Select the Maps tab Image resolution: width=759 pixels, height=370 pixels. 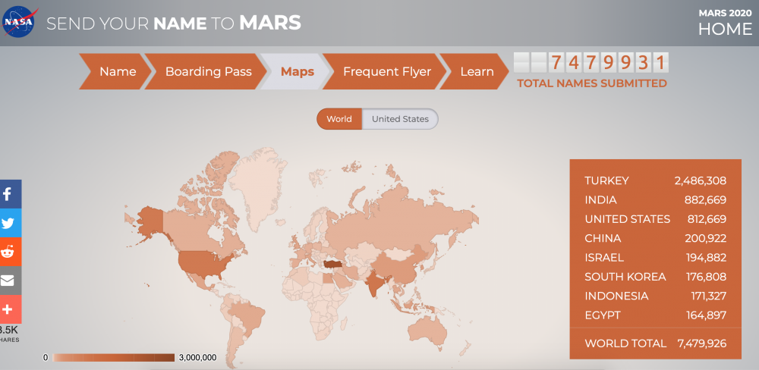click(x=297, y=72)
